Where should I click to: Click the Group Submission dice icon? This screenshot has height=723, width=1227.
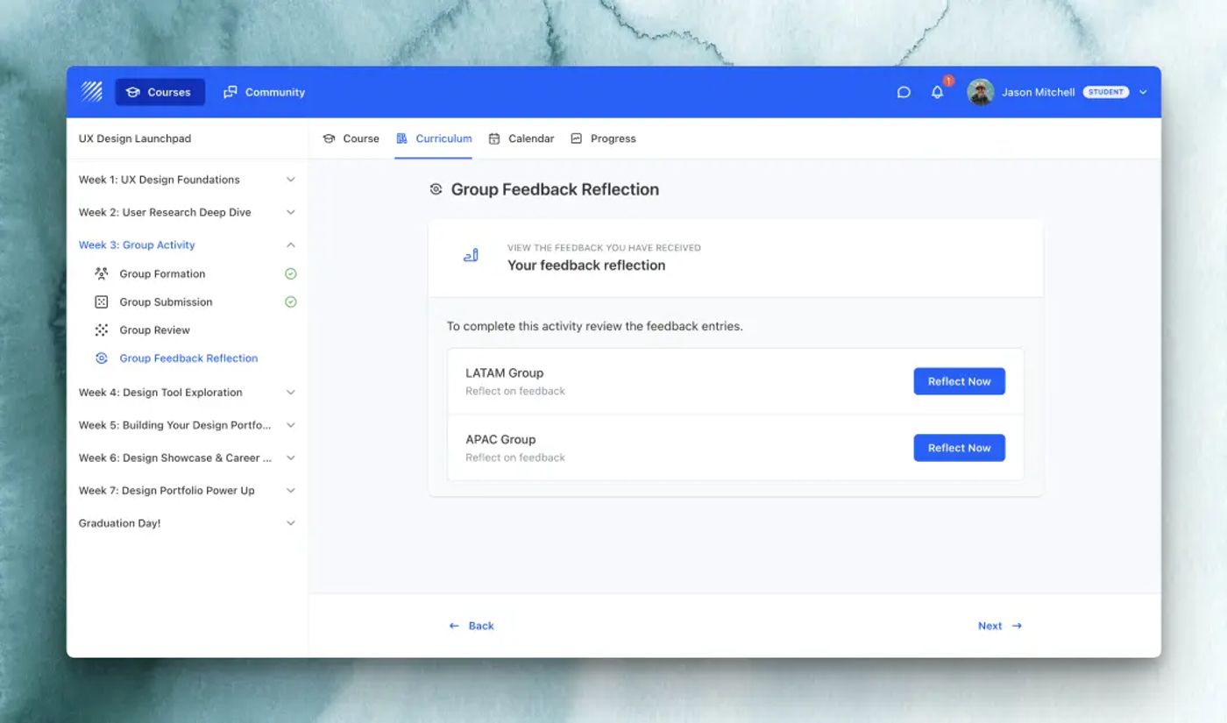pos(102,301)
